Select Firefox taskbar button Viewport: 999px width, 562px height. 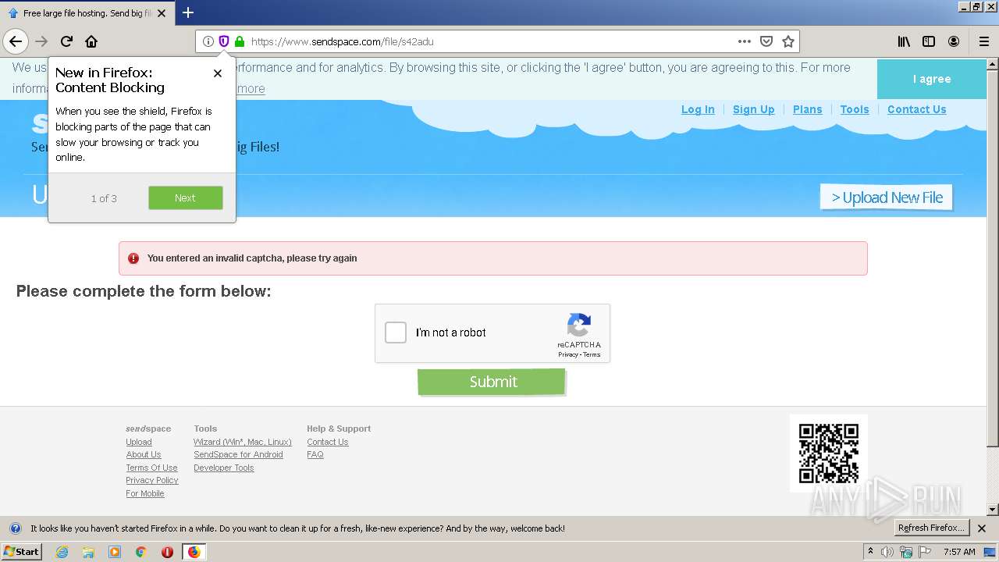point(194,552)
